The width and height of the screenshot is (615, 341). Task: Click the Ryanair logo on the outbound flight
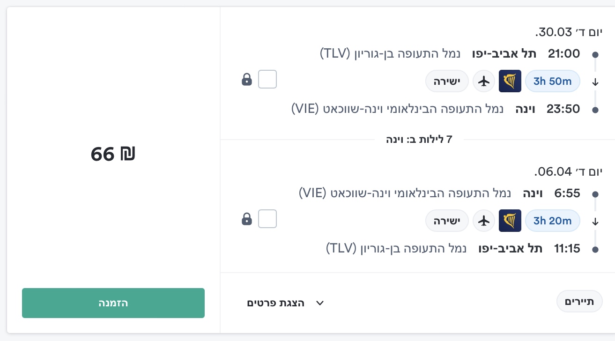(x=510, y=81)
